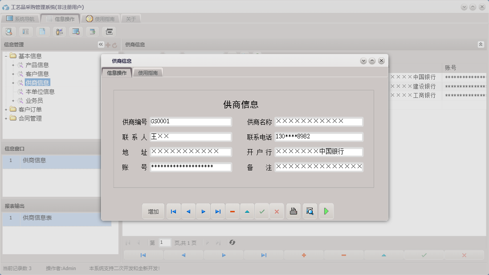The height and width of the screenshot is (275, 489).
Task: Open the 使用指南 main tab
Action: tap(100, 19)
